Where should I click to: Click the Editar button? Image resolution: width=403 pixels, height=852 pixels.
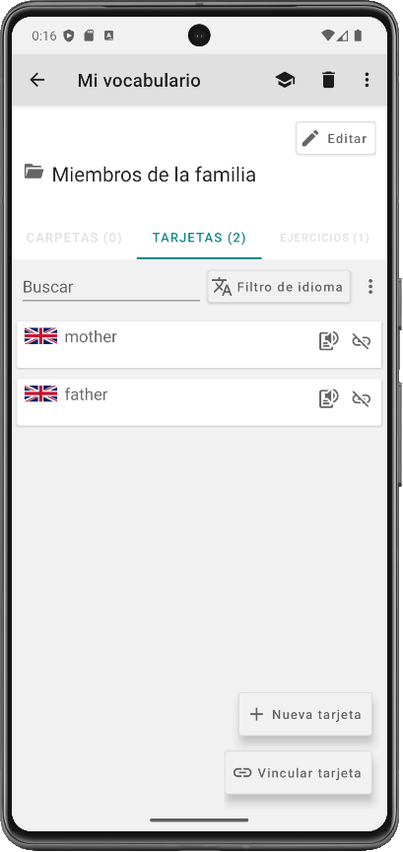(336, 139)
